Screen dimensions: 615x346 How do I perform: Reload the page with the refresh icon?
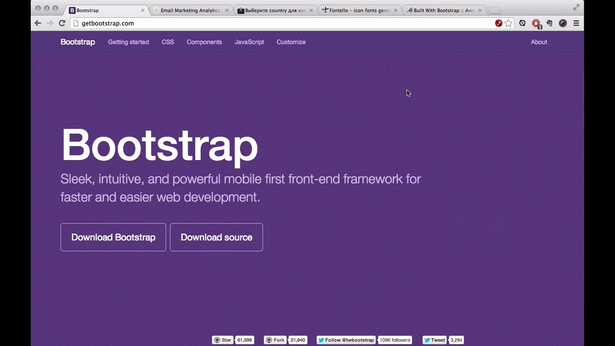[62, 23]
